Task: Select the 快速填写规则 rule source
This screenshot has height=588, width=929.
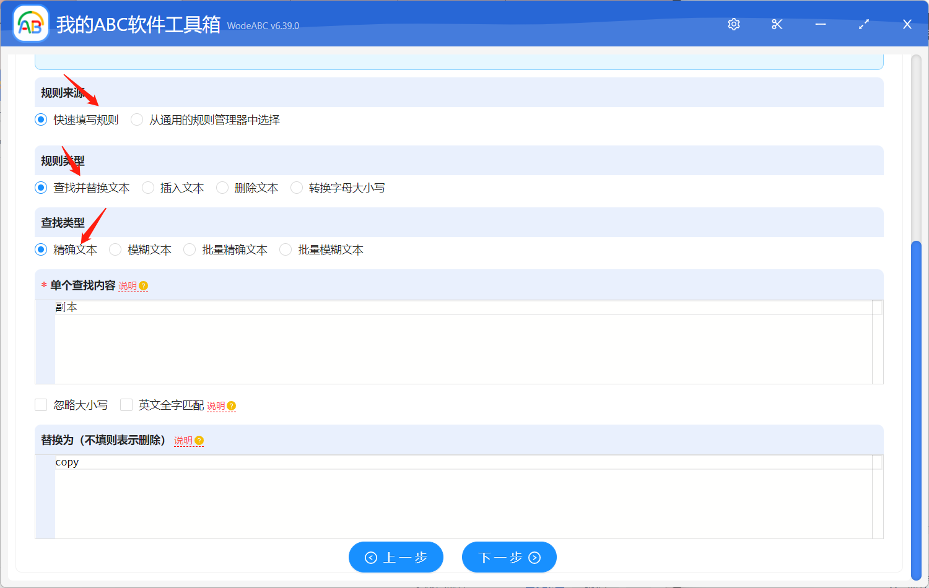Action: tap(40, 119)
